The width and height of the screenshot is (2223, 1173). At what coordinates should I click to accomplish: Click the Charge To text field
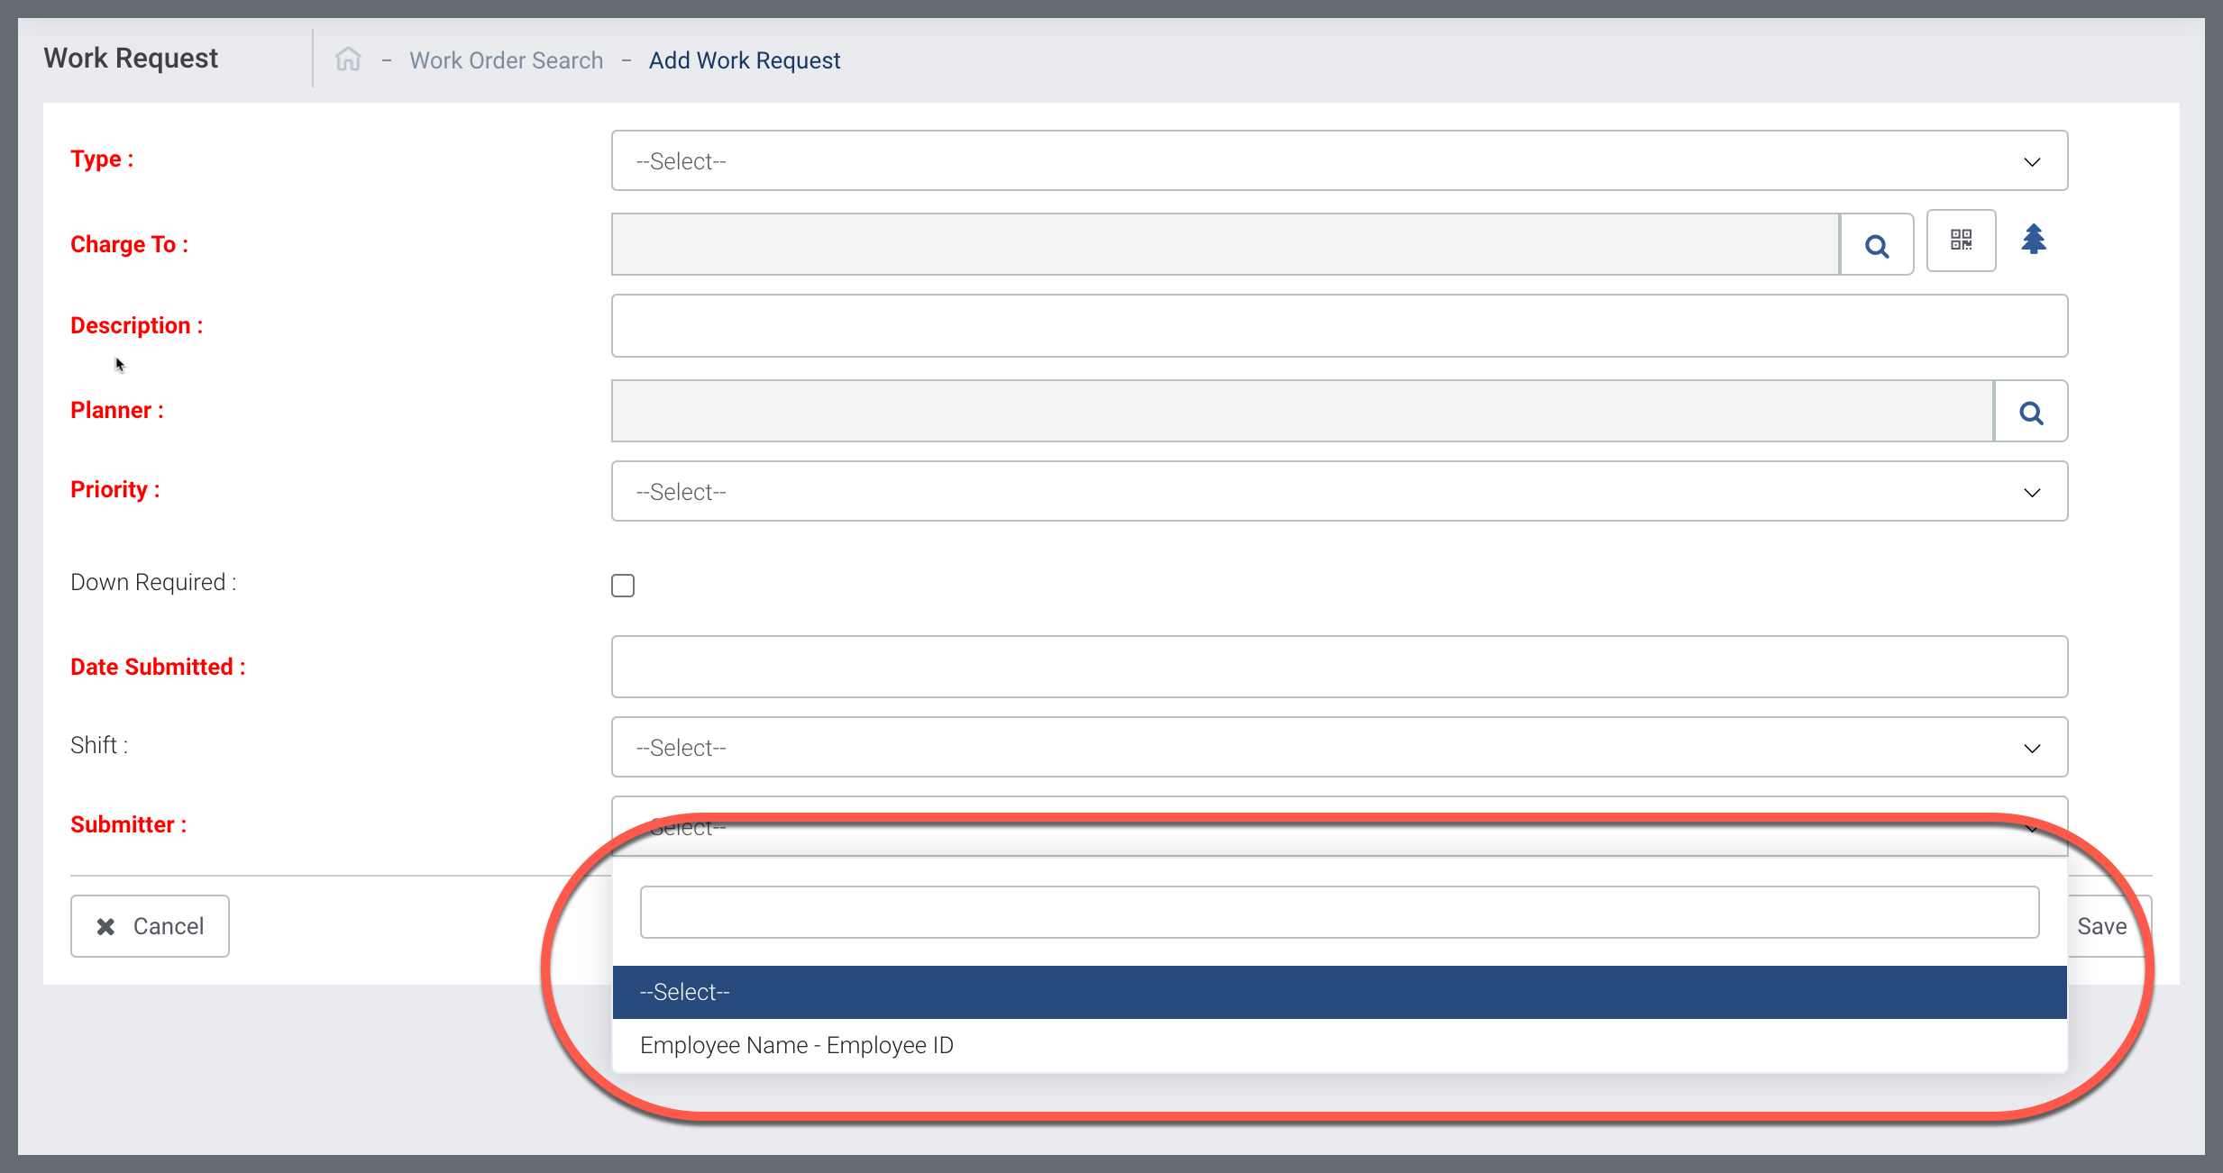[1224, 244]
